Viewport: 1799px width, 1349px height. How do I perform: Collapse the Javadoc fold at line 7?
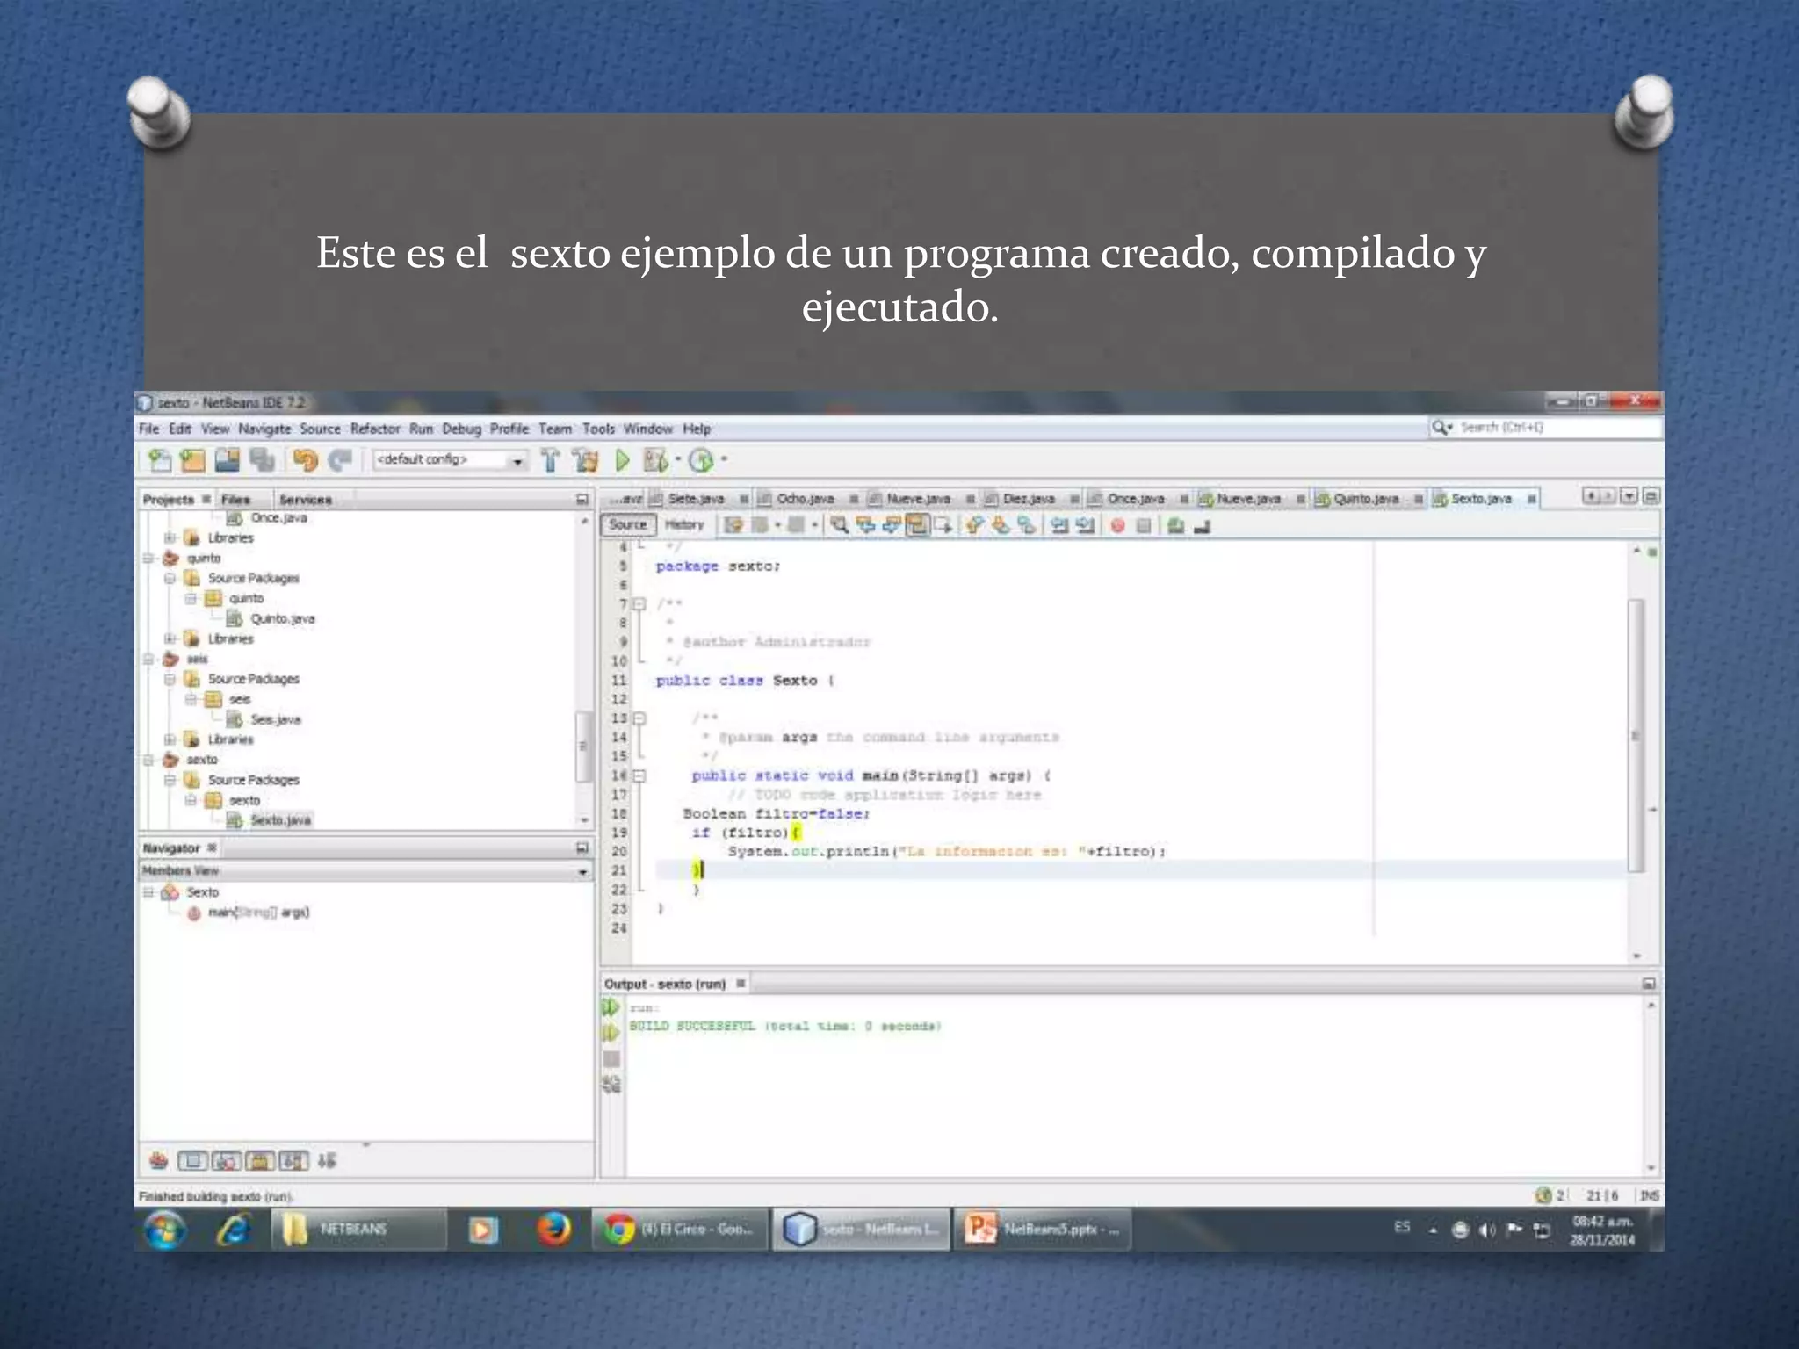pyautogui.click(x=640, y=603)
